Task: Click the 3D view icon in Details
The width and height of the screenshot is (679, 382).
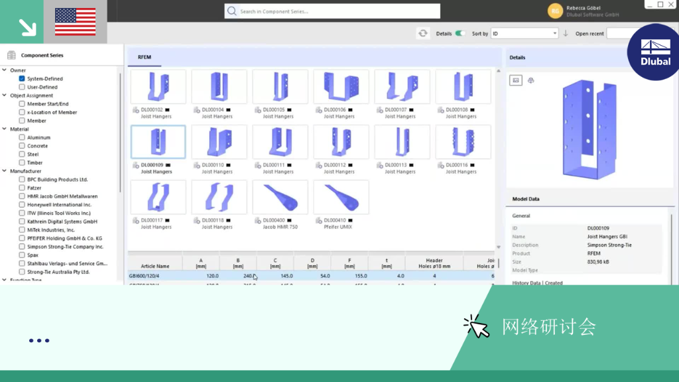Action: 531,80
